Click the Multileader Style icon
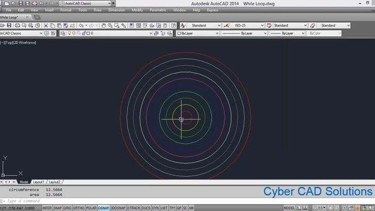The width and height of the screenshot is (375, 211). point(312,25)
